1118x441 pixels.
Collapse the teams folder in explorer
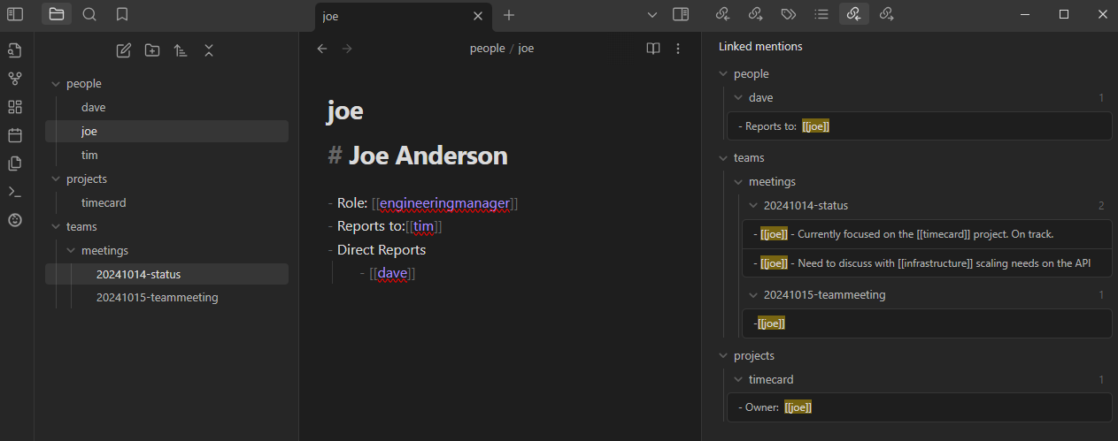[x=55, y=227]
